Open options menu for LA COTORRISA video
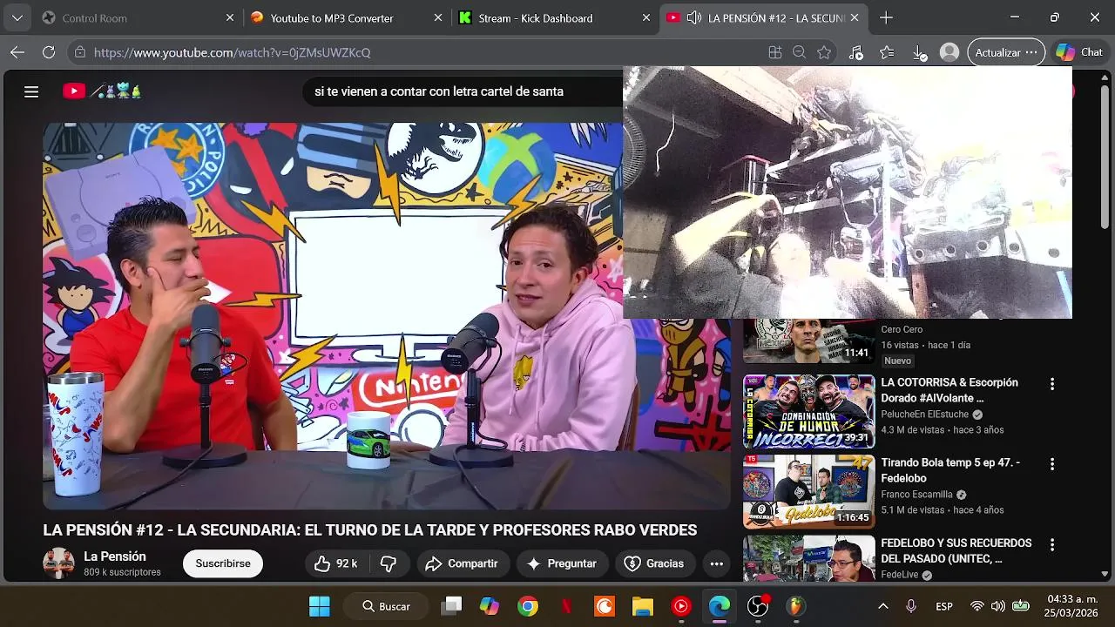This screenshot has height=627, width=1115. 1052,384
